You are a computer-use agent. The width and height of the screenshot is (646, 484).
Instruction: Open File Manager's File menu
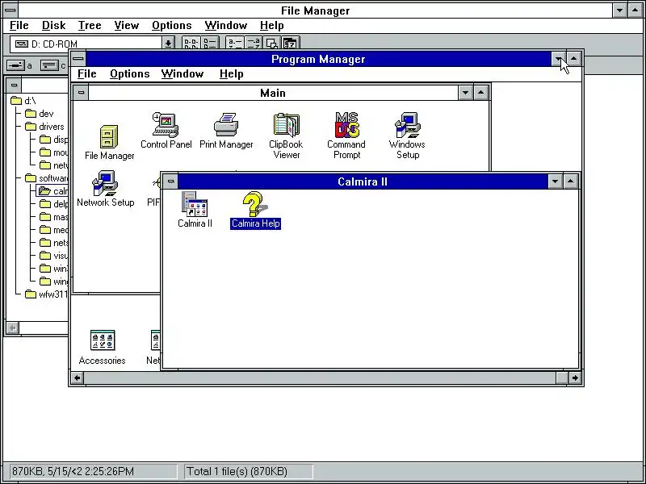point(19,26)
